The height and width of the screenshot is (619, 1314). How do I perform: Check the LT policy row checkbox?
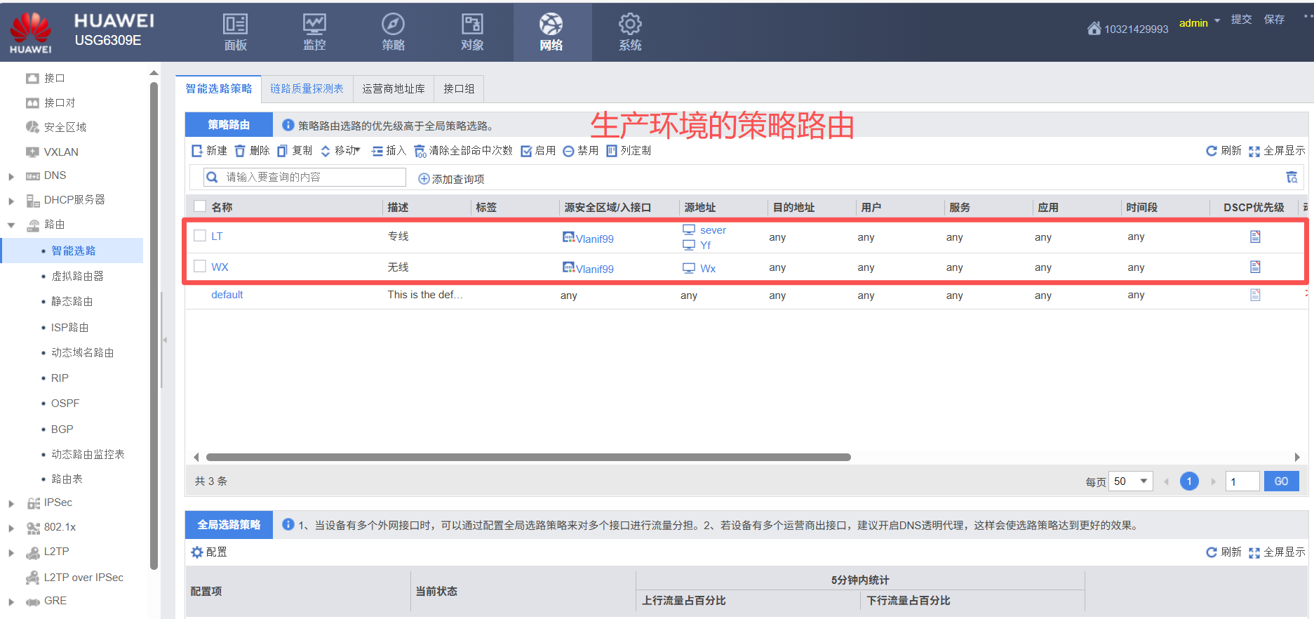[x=200, y=236]
